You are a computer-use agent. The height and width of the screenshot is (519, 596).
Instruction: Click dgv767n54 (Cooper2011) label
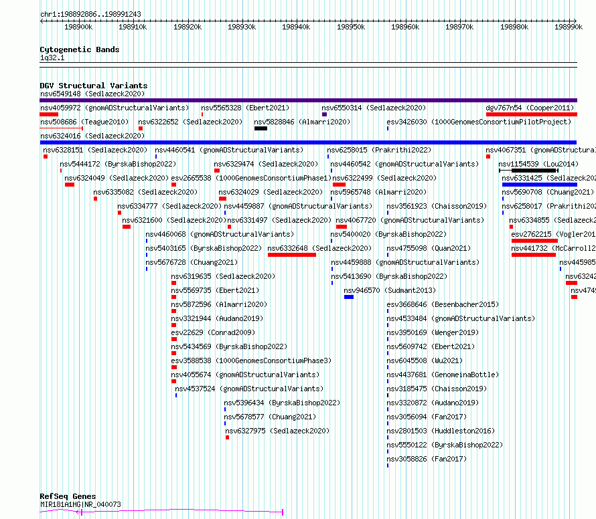[530, 108]
